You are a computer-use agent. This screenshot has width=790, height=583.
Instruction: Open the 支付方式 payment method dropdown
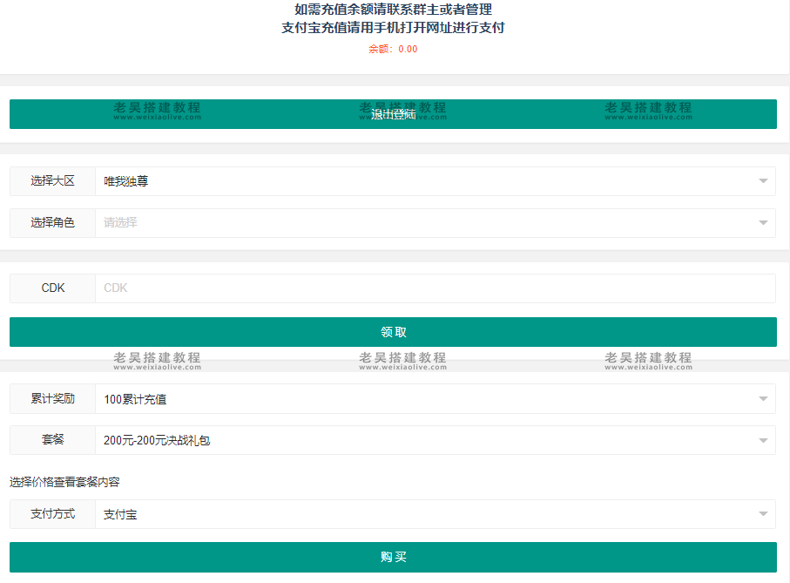[436, 514]
